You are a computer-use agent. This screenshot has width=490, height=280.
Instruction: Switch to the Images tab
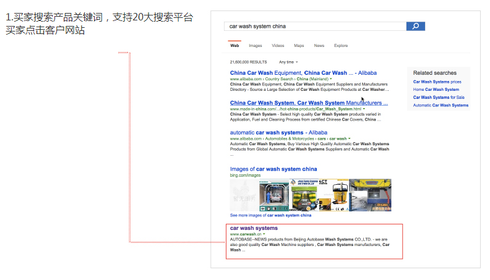coord(256,46)
